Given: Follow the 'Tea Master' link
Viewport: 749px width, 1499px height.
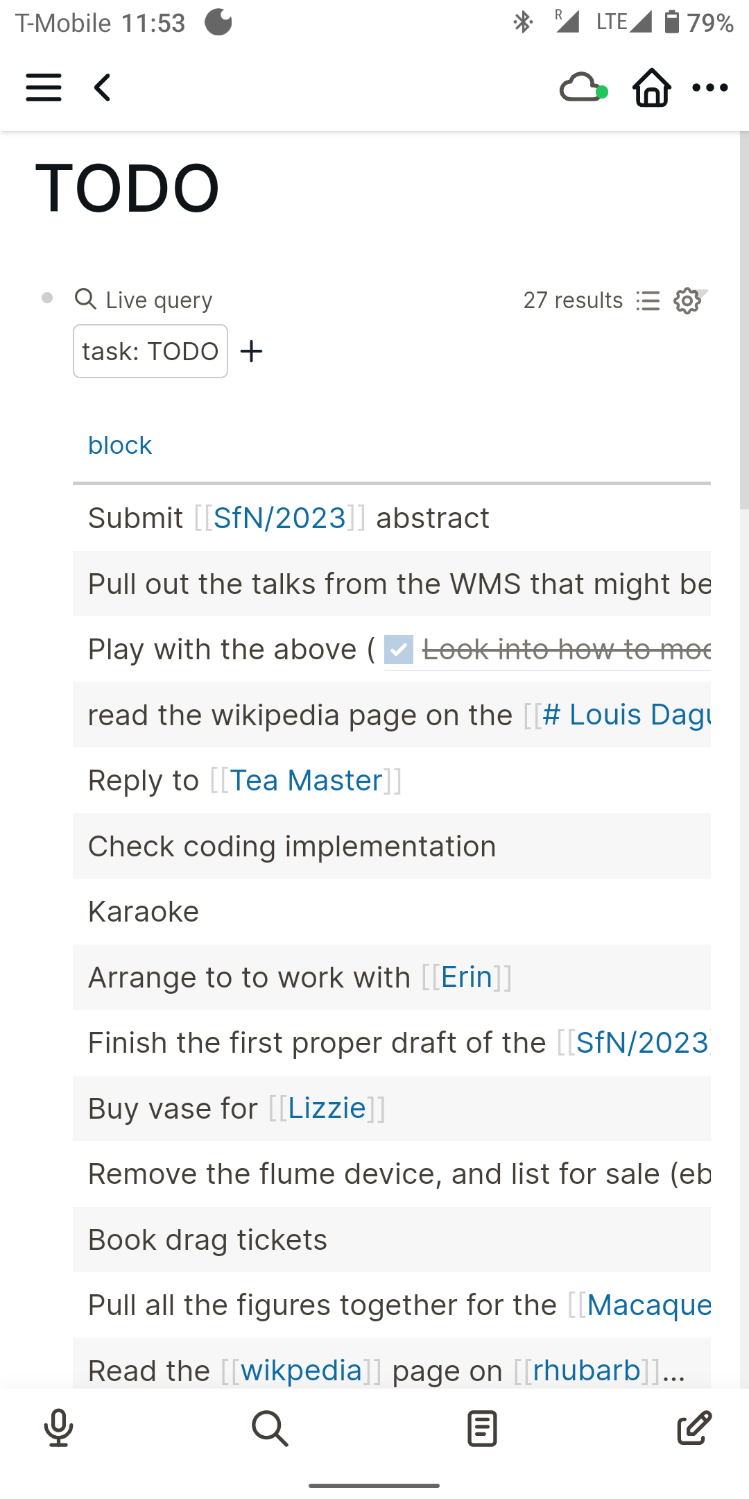Looking at the screenshot, I should tap(307, 780).
